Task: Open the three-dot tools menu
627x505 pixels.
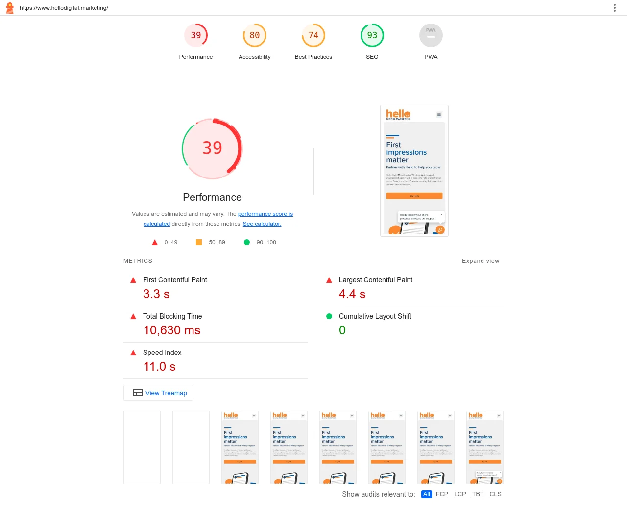Action: point(614,8)
